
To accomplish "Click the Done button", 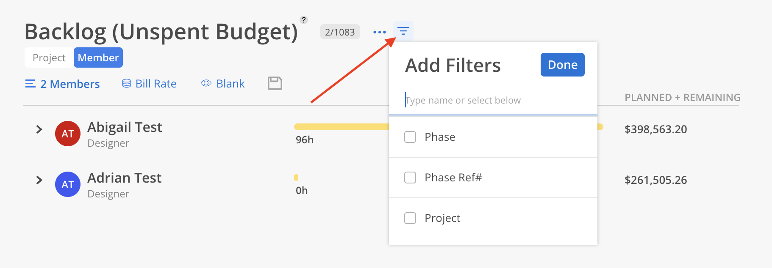I will tap(563, 65).
